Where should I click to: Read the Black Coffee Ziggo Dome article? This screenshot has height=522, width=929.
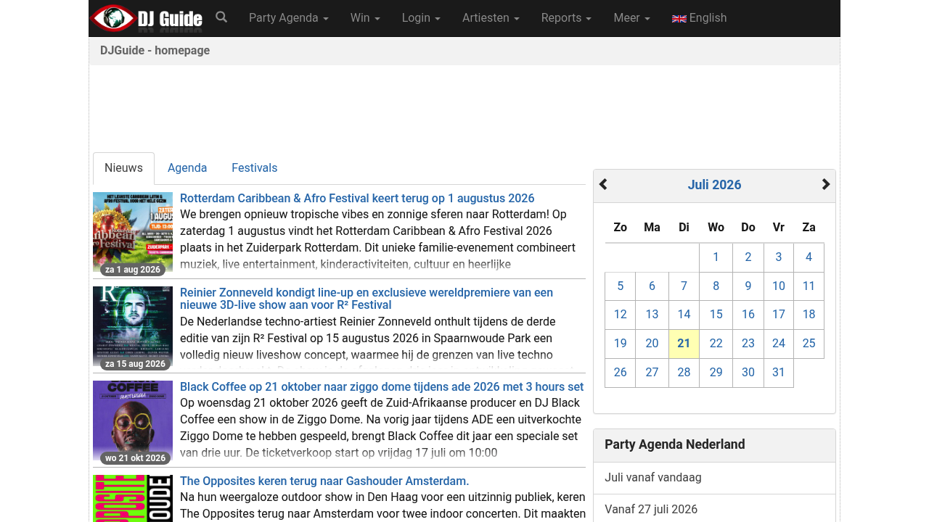382,387
